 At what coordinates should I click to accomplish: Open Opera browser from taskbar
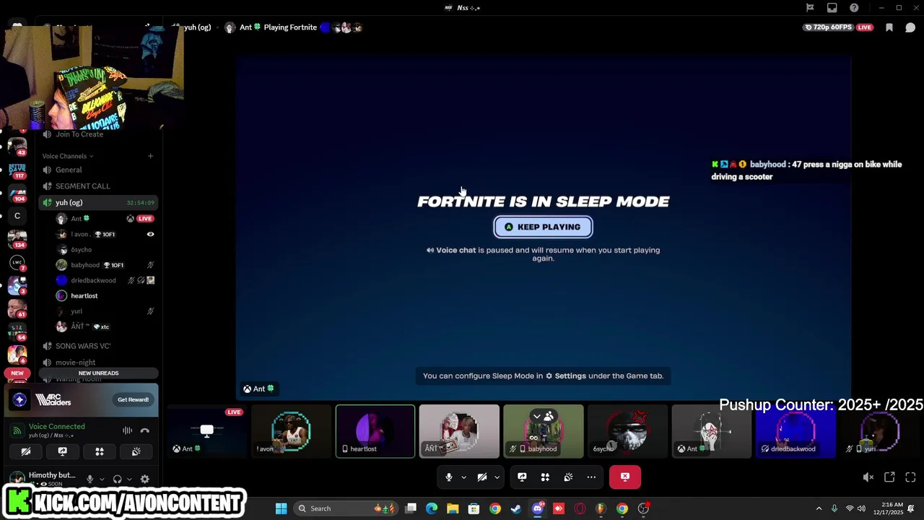[x=580, y=508]
